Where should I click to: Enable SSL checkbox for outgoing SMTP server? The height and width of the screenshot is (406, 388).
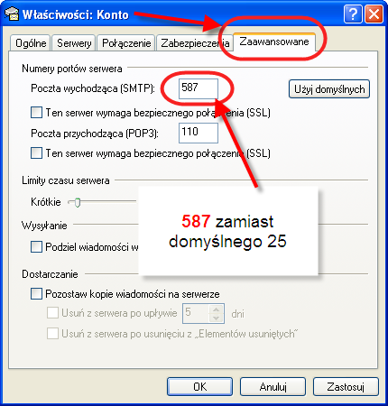coord(36,113)
